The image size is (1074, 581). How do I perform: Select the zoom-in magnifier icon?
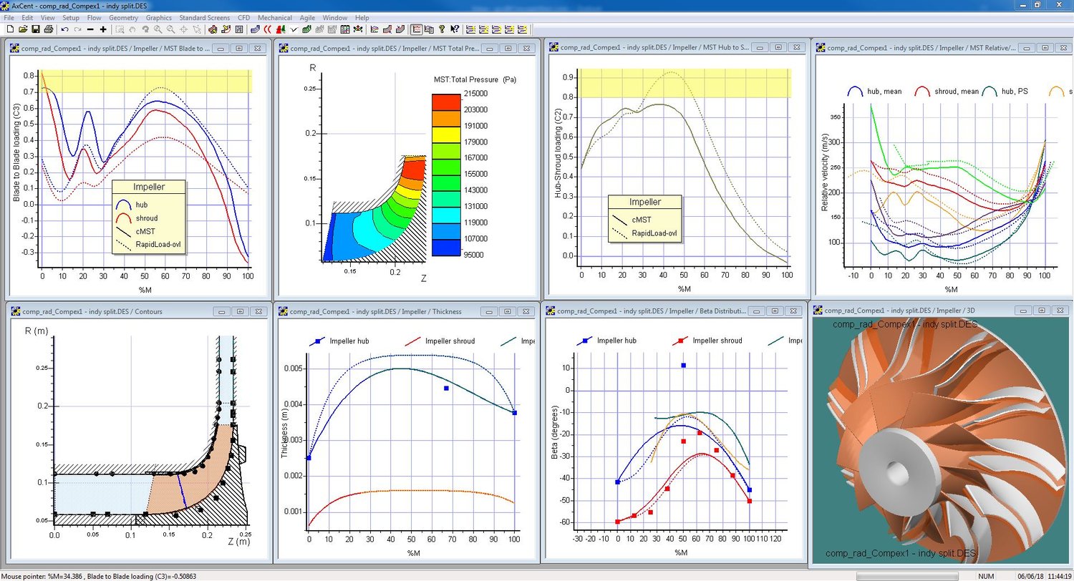tap(158, 29)
